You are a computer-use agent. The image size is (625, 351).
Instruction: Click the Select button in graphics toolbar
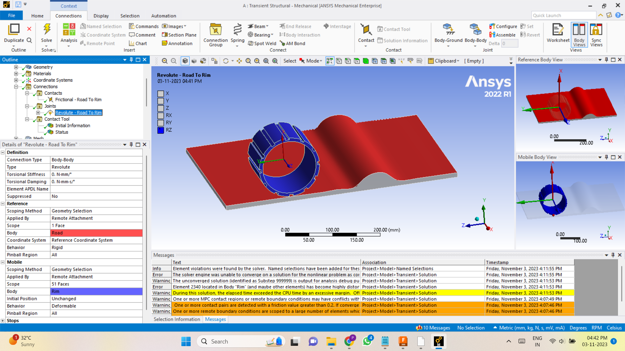click(290, 61)
